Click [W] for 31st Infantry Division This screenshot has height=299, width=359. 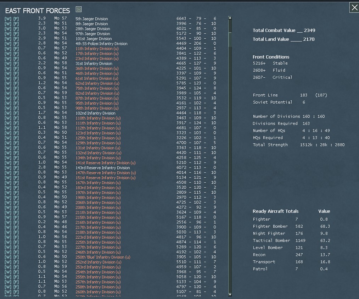point(8,63)
